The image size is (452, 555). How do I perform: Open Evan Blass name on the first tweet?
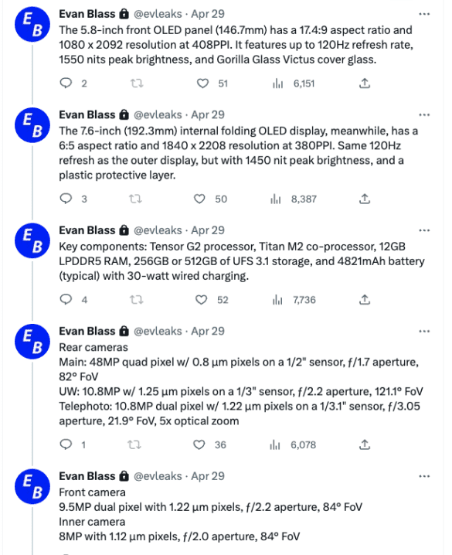87,14
